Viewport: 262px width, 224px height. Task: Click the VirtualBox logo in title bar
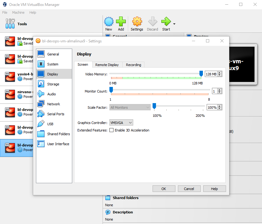[x=5, y=4]
